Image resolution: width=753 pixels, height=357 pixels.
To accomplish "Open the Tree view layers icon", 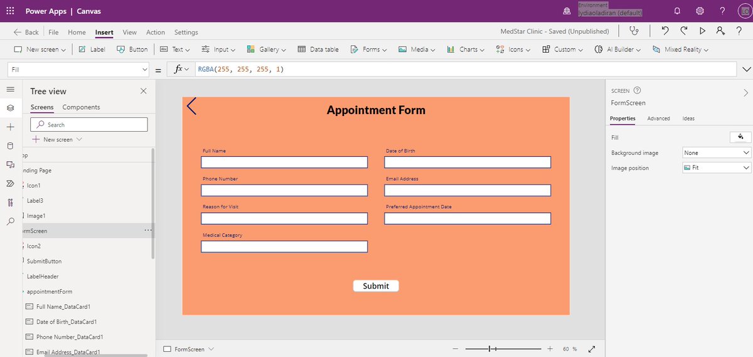I will (x=10, y=108).
